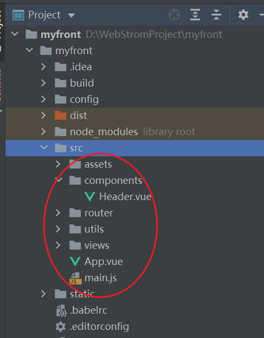Click the utils folder icon
Screen dimensions: 264x338
75,229
